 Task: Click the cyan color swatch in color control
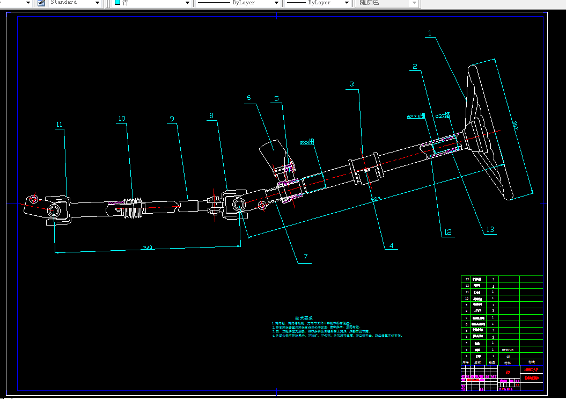click(117, 3)
